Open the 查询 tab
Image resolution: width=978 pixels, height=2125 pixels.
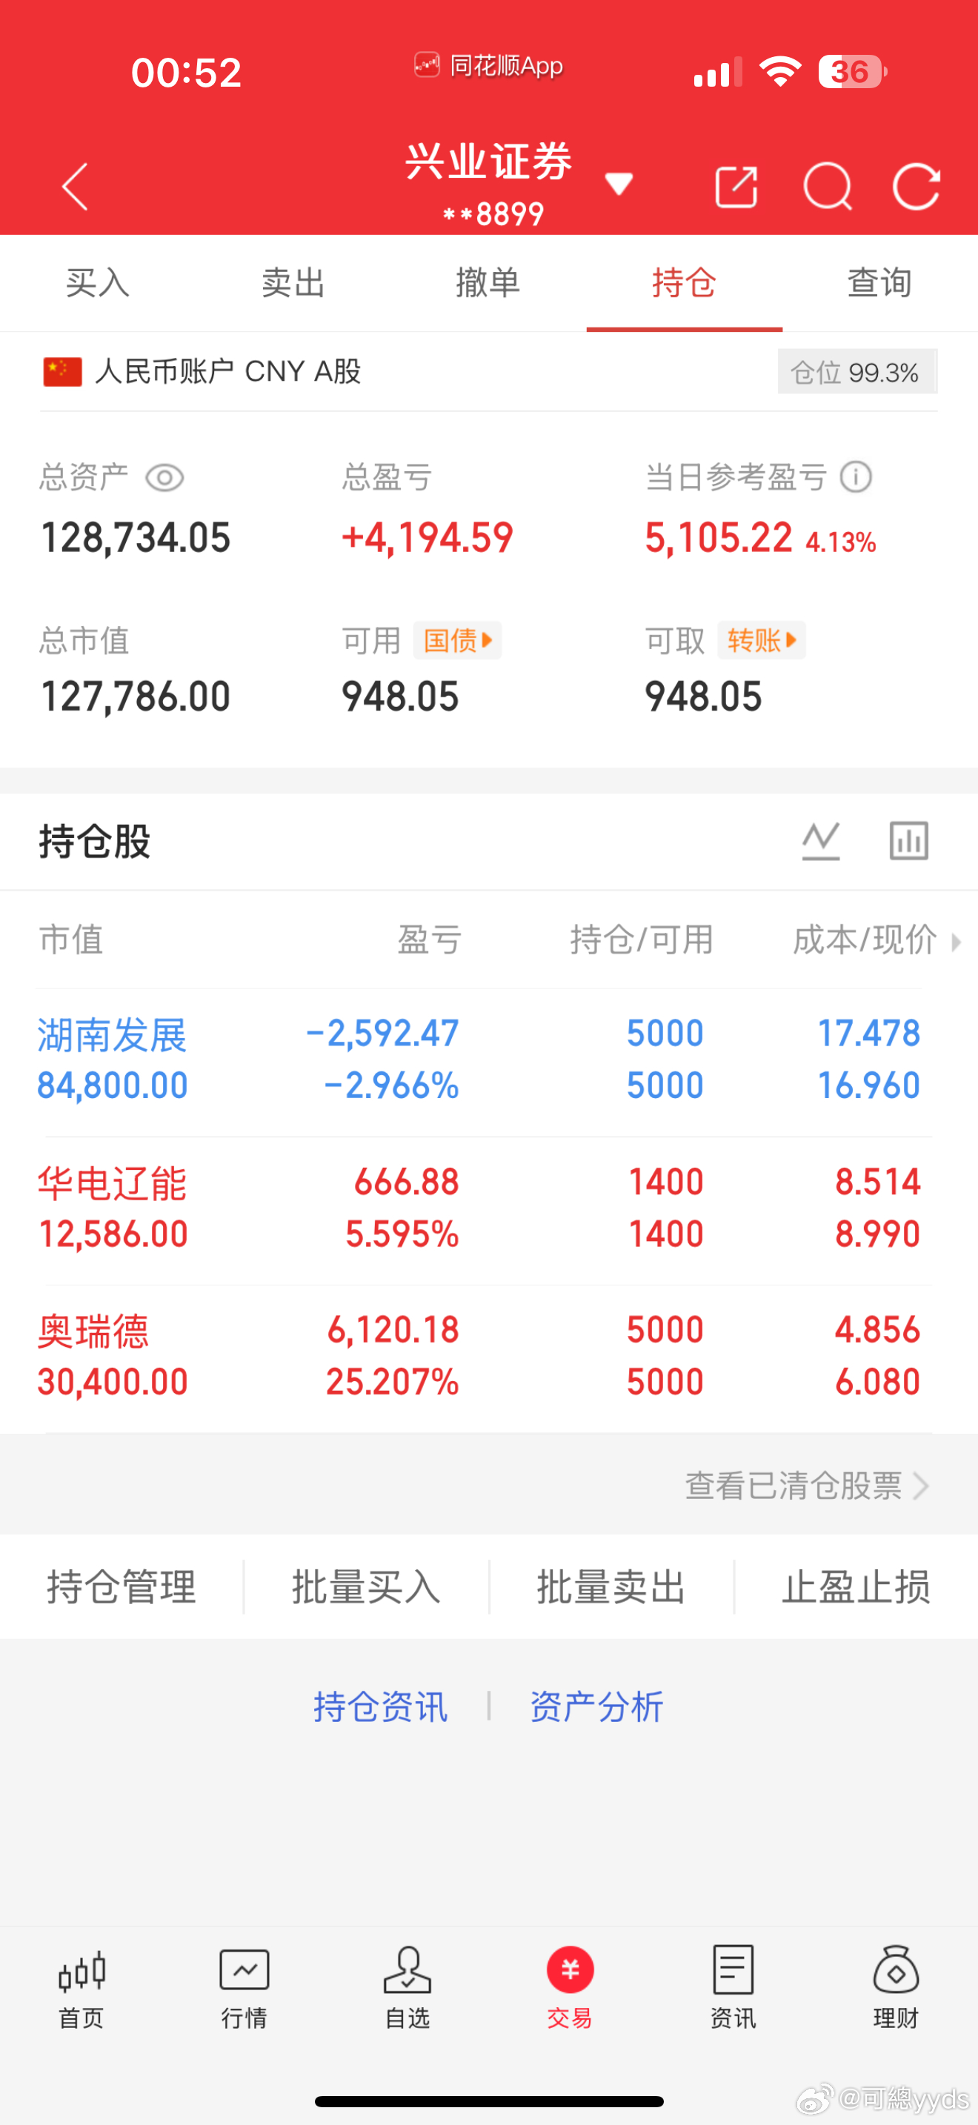tap(879, 283)
